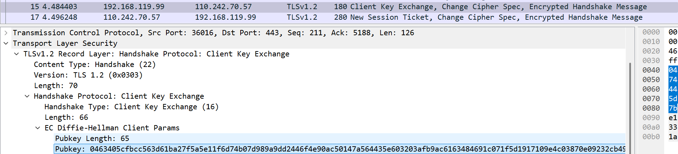
Task: Collapse the TLSv1.2 Record Layer node
Action: [17, 54]
